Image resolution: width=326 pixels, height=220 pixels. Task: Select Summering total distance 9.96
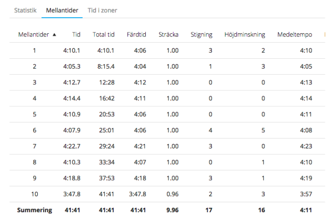pyautogui.click(x=172, y=210)
